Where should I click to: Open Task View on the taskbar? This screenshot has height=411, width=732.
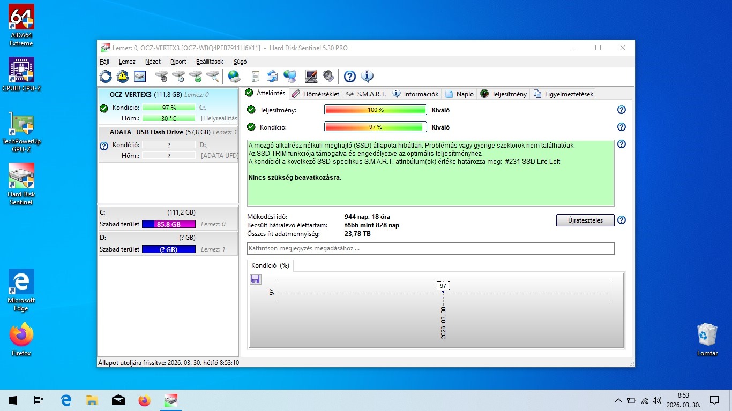click(39, 400)
